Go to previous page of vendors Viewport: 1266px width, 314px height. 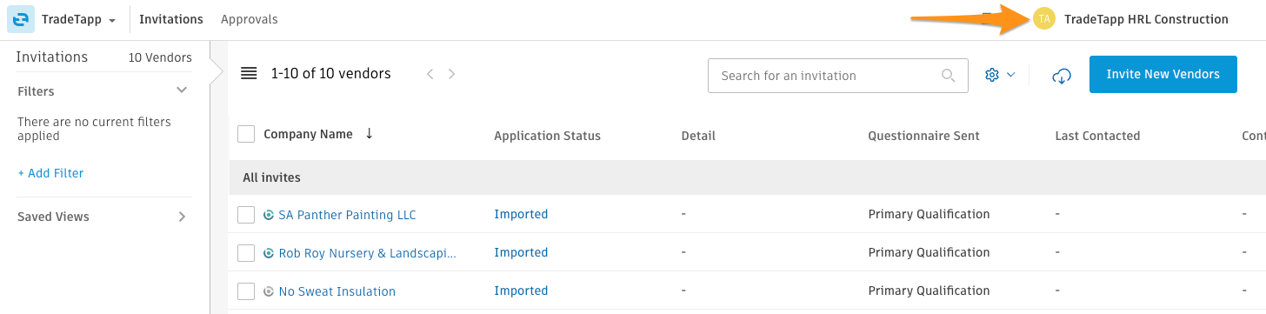pos(430,74)
